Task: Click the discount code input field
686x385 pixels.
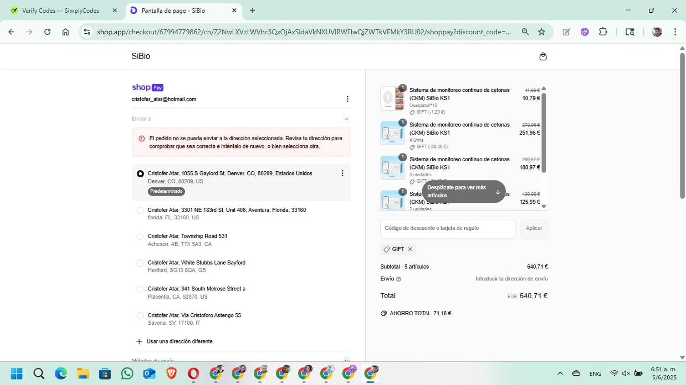Action: pos(448,228)
